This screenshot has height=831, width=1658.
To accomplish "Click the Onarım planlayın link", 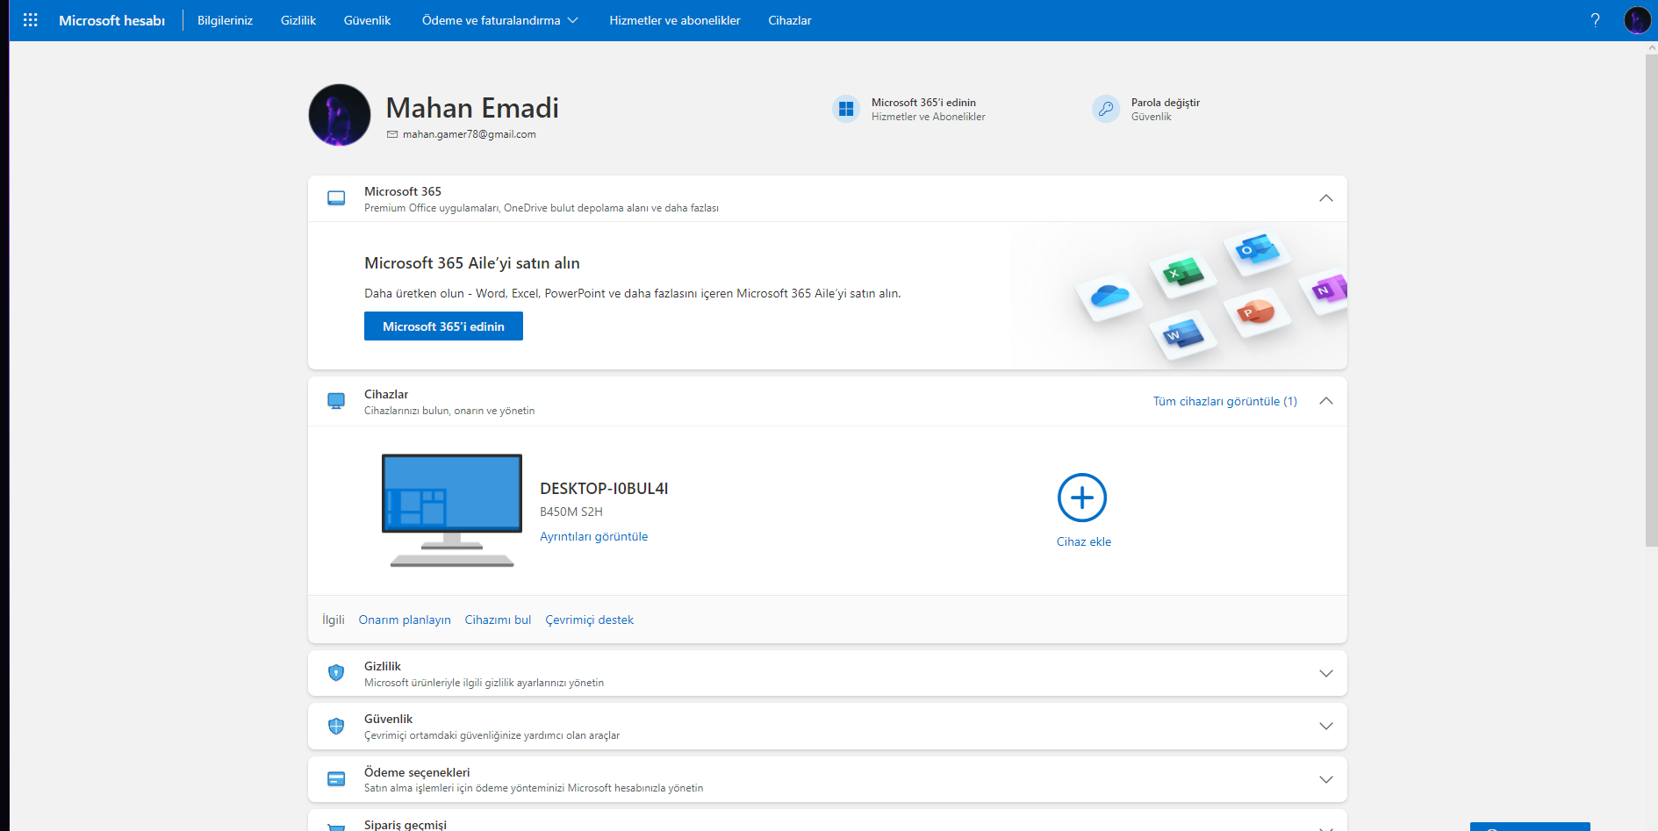I will point(405,620).
